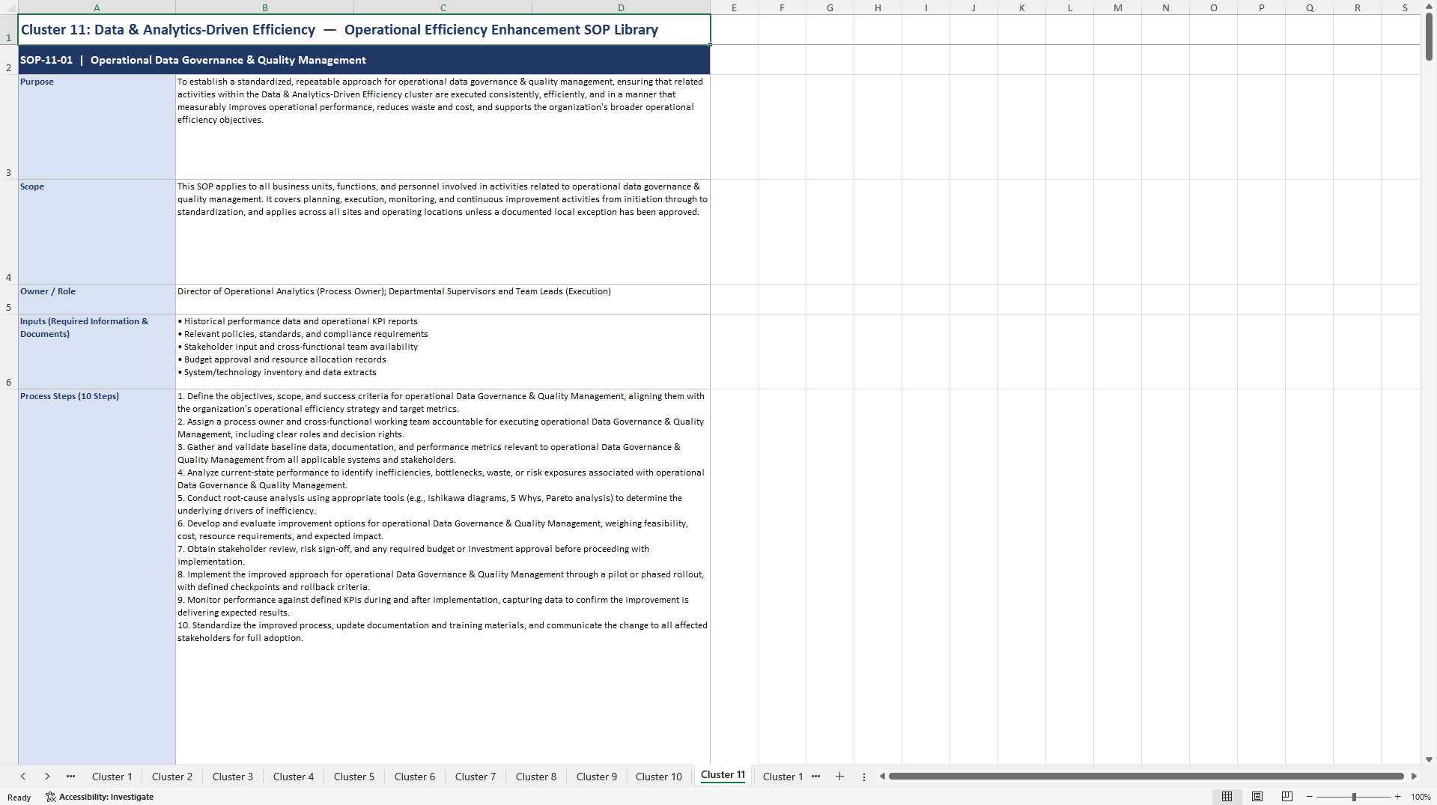Select column C header
This screenshot has width=1437, height=805.
point(443,7)
